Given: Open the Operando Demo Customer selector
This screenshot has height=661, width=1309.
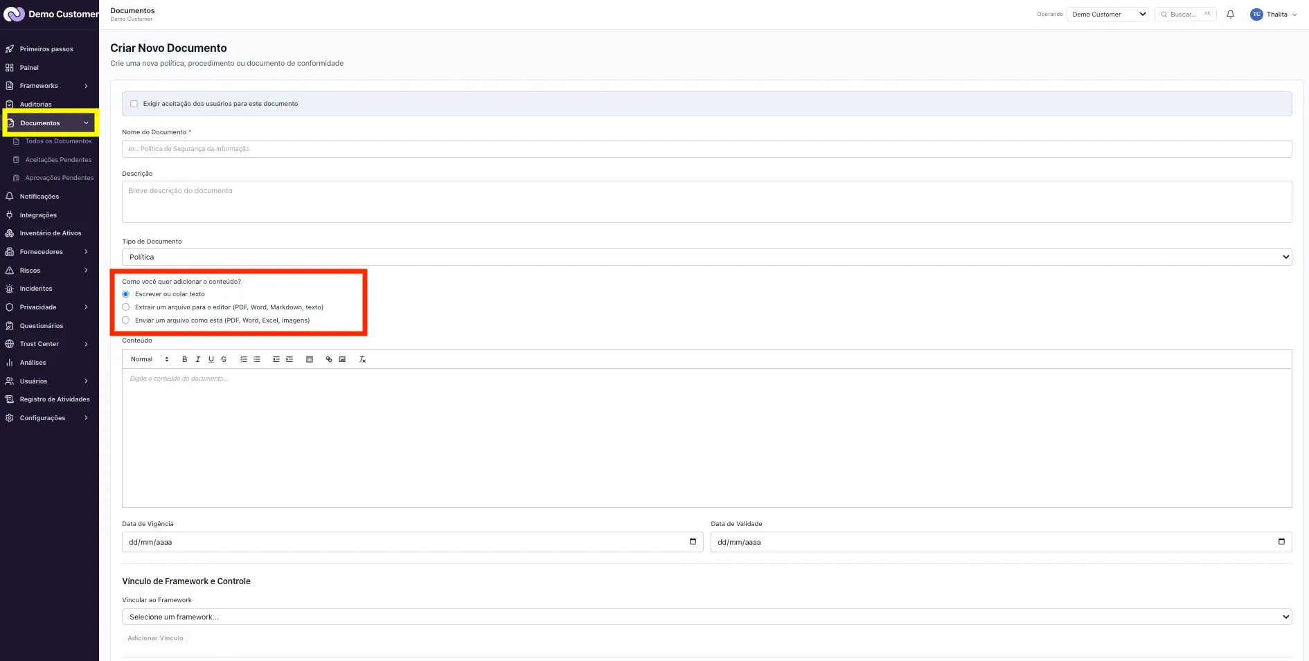Looking at the screenshot, I should pyautogui.click(x=1107, y=14).
